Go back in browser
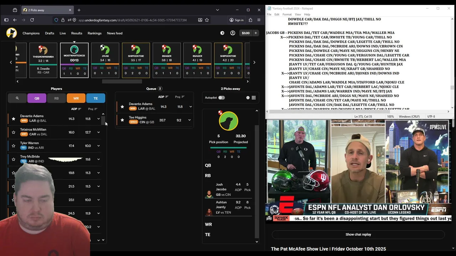 (x=15, y=20)
